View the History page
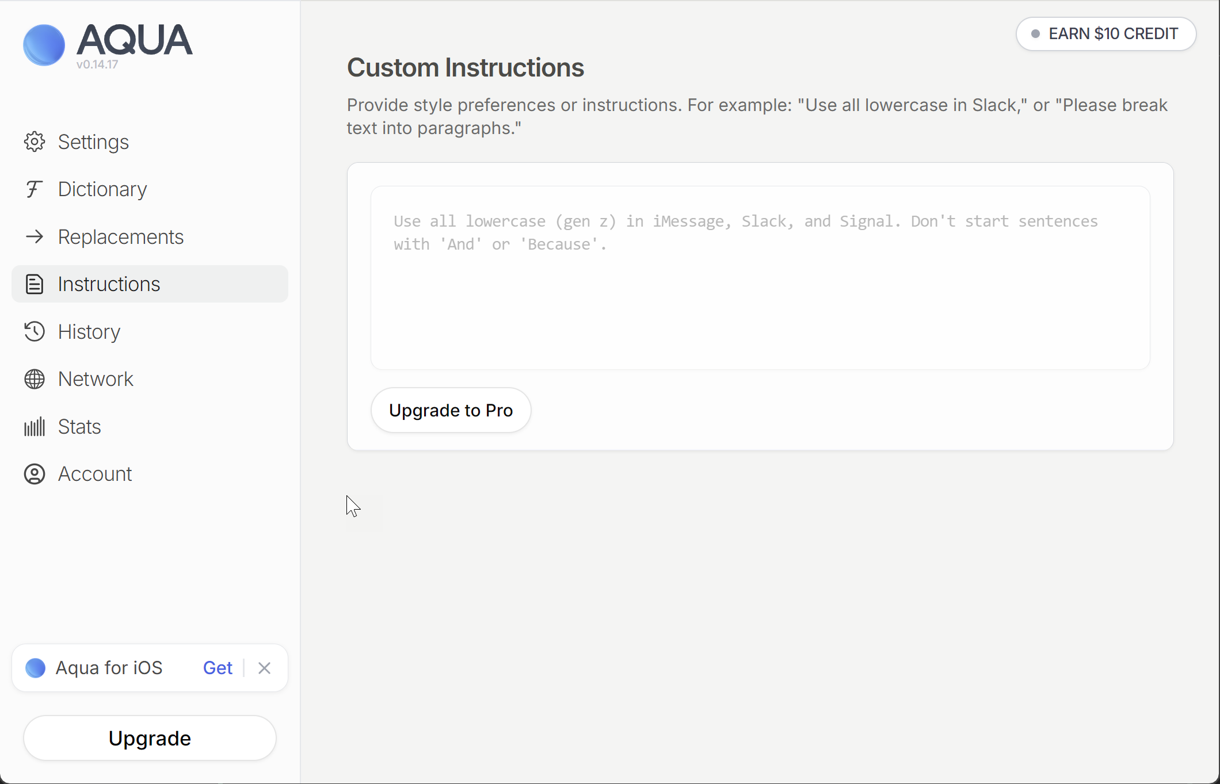 pos(150,331)
